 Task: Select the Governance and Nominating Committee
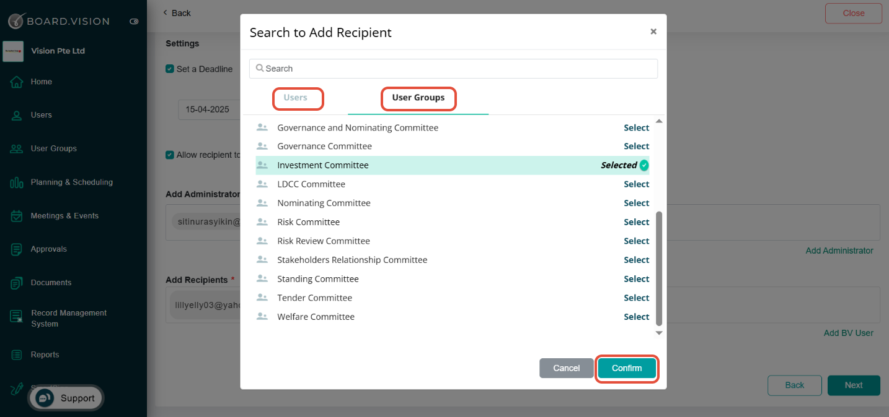tap(637, 128)
